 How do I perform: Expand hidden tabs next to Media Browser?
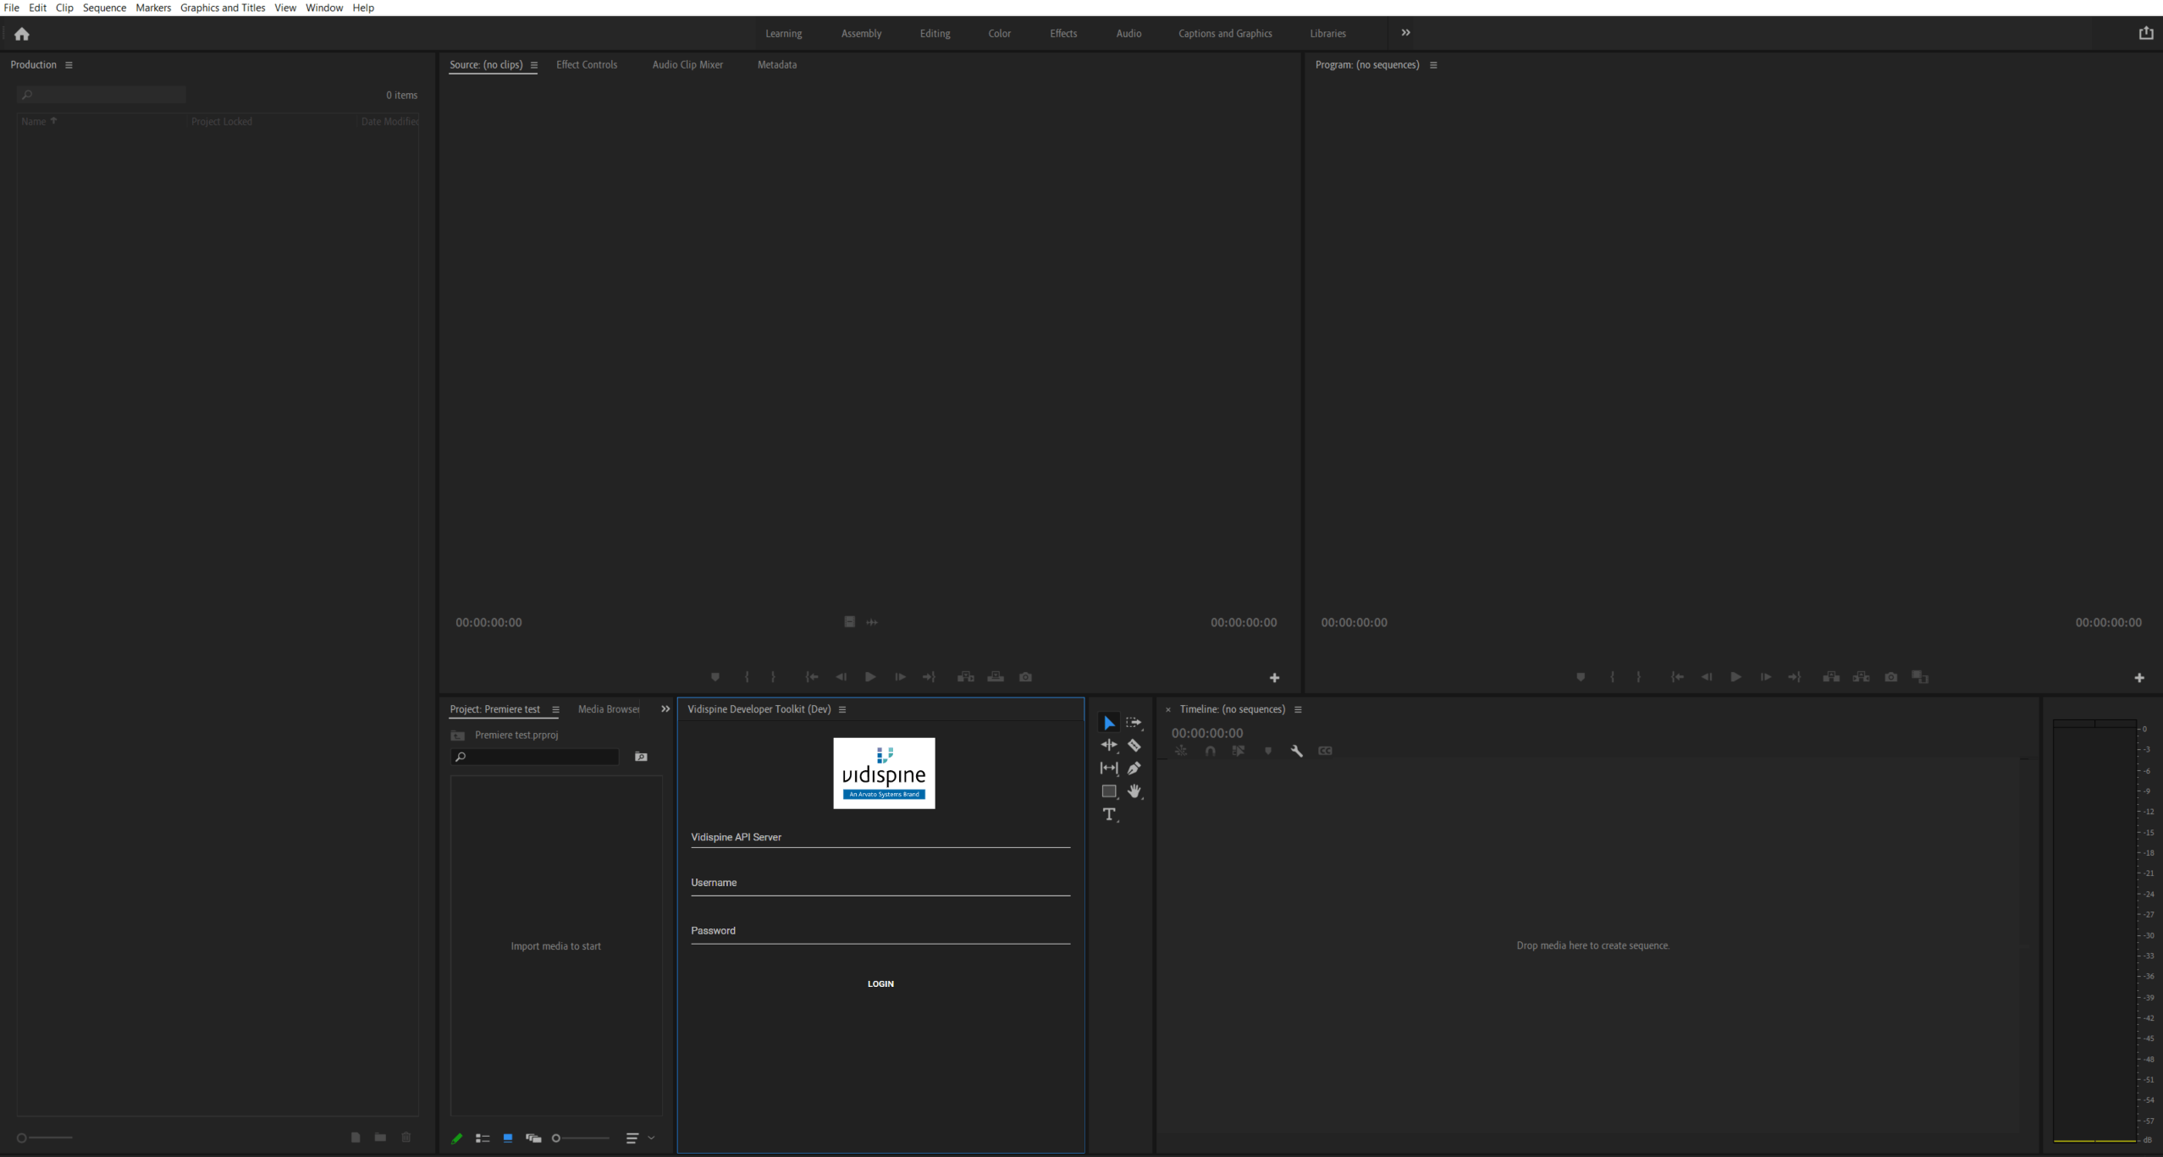point(665,709)
